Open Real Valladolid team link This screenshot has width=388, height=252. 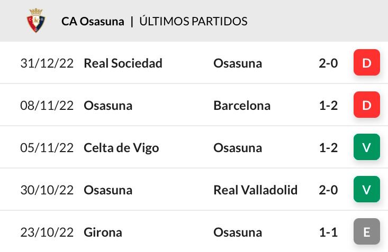pyautogui.click(x=255, y=190)
